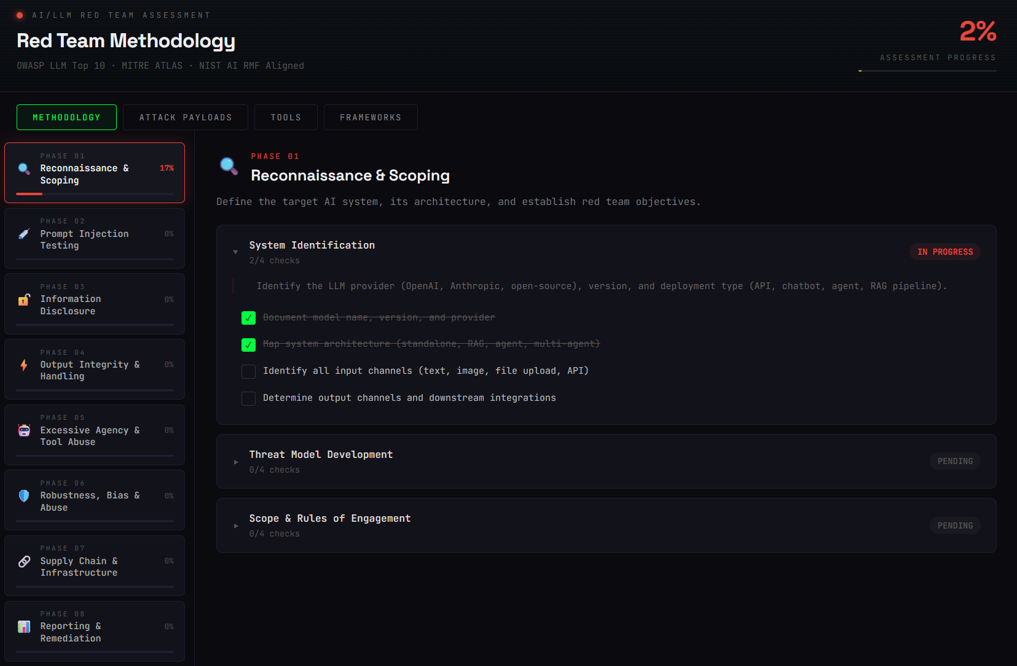This screenshot has width=1017, height=666.
Task: Click the shield icon on Robustness, Bias & Abuse
Action: pos(23,495)
